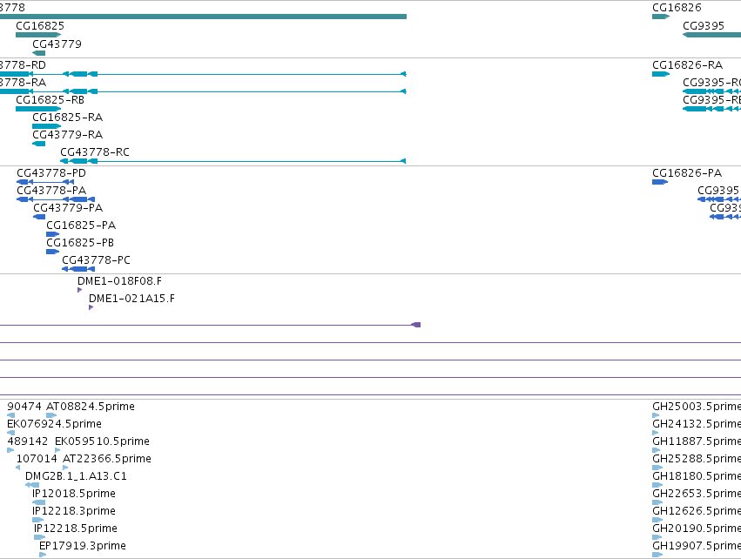Select the CG16826-RA transcript glyph
Viewport: 741px width, 559px height.
click(x=661, y=74)
